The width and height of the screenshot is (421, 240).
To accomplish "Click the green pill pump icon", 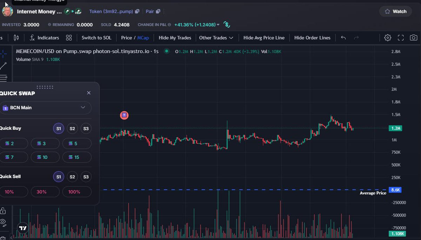I will [67, 11].
